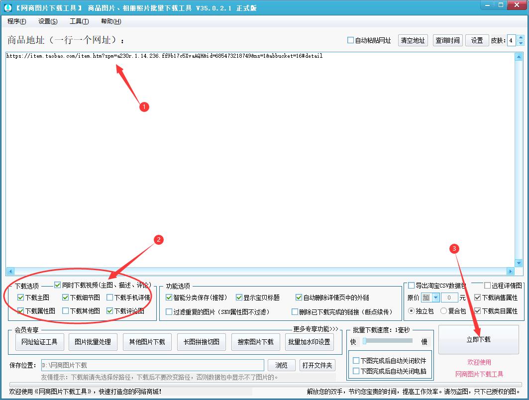The width and height of the screenshot is (529, 400).
Task: Launch 图片批量处理 tool
Action: pos(93,342)
